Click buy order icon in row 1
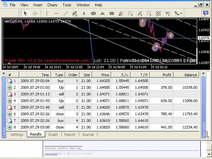This screenshot has width=212, height=159. click(10, 81)
